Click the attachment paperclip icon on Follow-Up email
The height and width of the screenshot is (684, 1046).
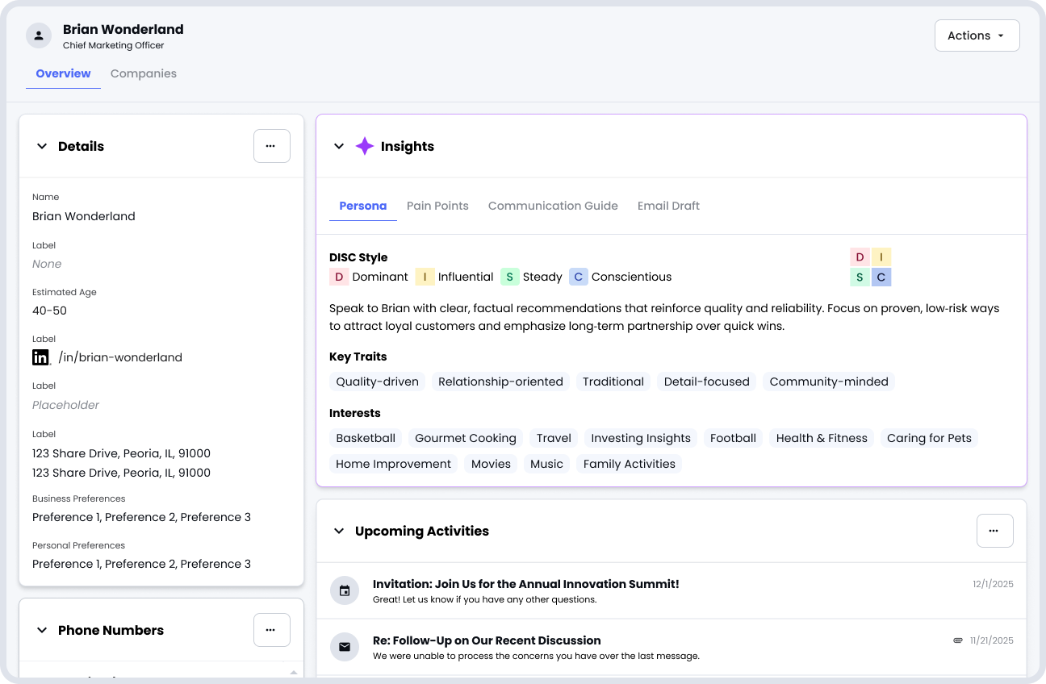pos(958,640)
